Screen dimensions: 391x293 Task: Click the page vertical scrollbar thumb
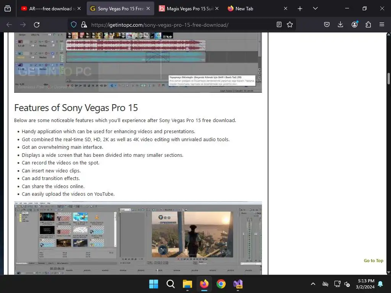click(388, 79)
